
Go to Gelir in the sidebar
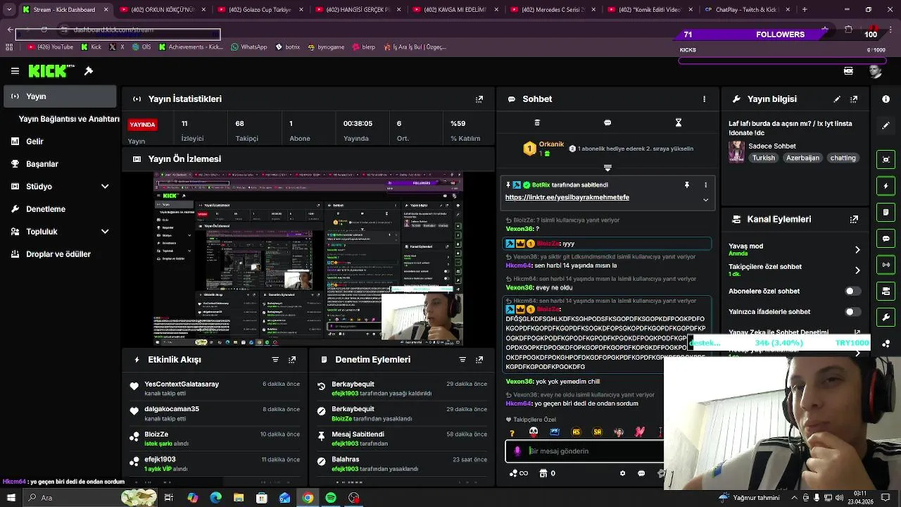click(x=61, y=142)
